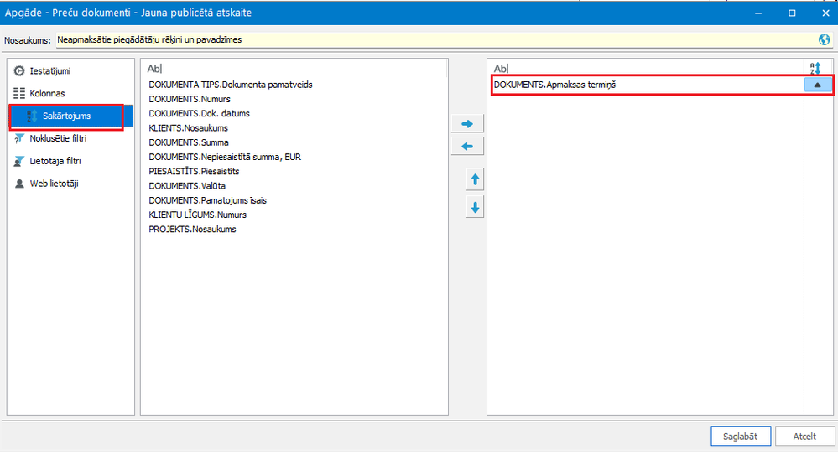
Task: Select DOKUMENTS.Pamatojums īsais
Action: [207, 200]
